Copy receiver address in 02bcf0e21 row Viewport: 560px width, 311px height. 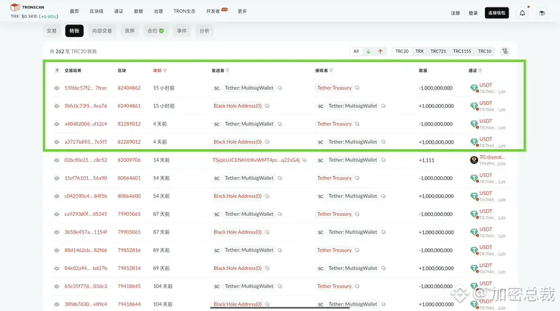point(383,160)
